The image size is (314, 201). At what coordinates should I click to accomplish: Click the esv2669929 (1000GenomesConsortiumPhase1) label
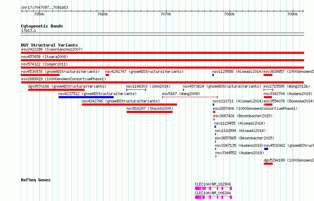tap(64, 79)
